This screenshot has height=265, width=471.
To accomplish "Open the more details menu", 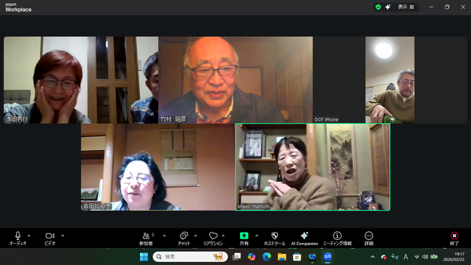I will pyautogui.click(x=369, y=239).
